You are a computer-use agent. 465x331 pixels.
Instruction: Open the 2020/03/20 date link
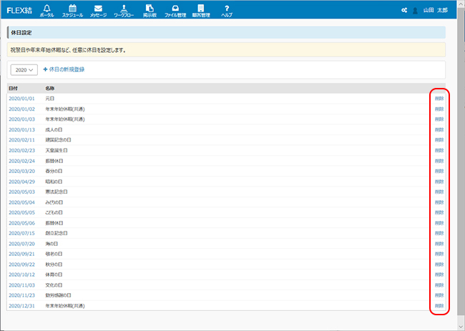click(x=21, y=172)
